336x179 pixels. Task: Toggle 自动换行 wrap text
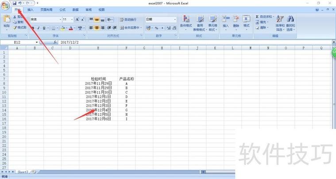click(128, 20)
